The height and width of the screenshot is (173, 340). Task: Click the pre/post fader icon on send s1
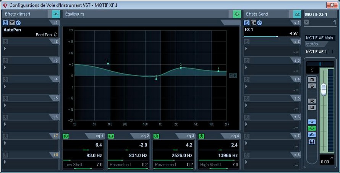pyautogui.click(x=253, y=23)
